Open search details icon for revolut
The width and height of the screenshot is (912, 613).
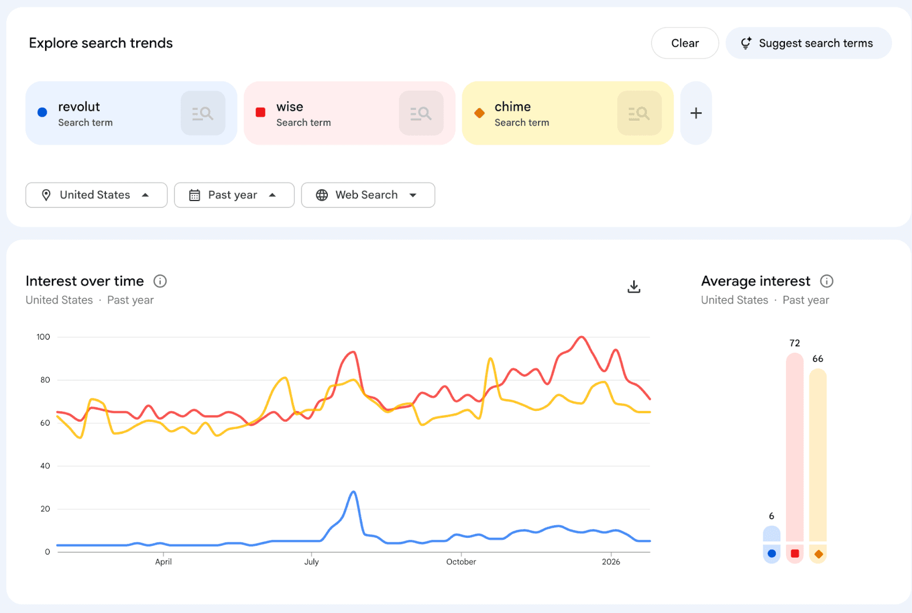(x=203, y=113)
